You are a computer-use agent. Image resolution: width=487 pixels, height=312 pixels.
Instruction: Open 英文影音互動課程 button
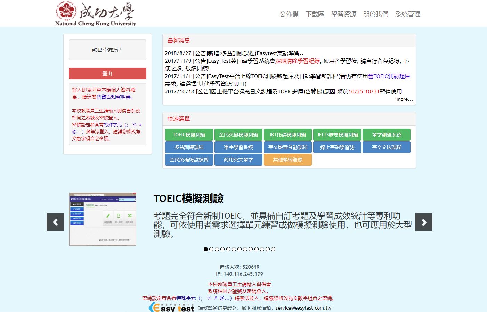(288, 147)
